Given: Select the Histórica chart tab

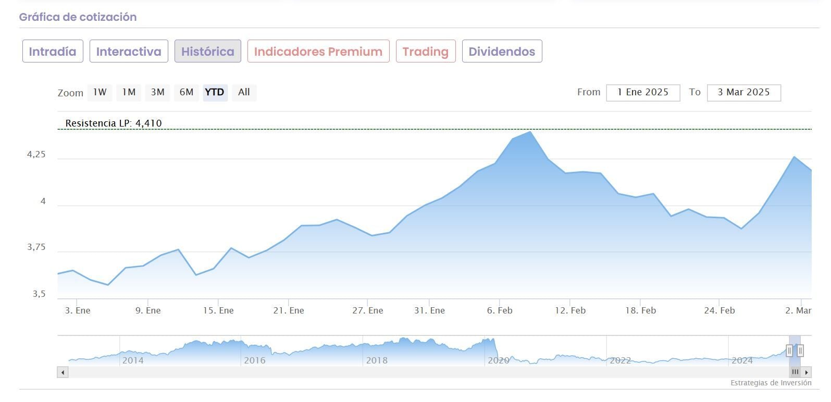Looking at the screenshot, I should pos(207,52).
